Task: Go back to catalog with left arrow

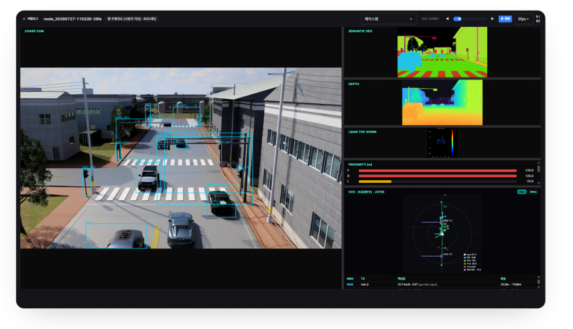Action: tap(30, 19)
